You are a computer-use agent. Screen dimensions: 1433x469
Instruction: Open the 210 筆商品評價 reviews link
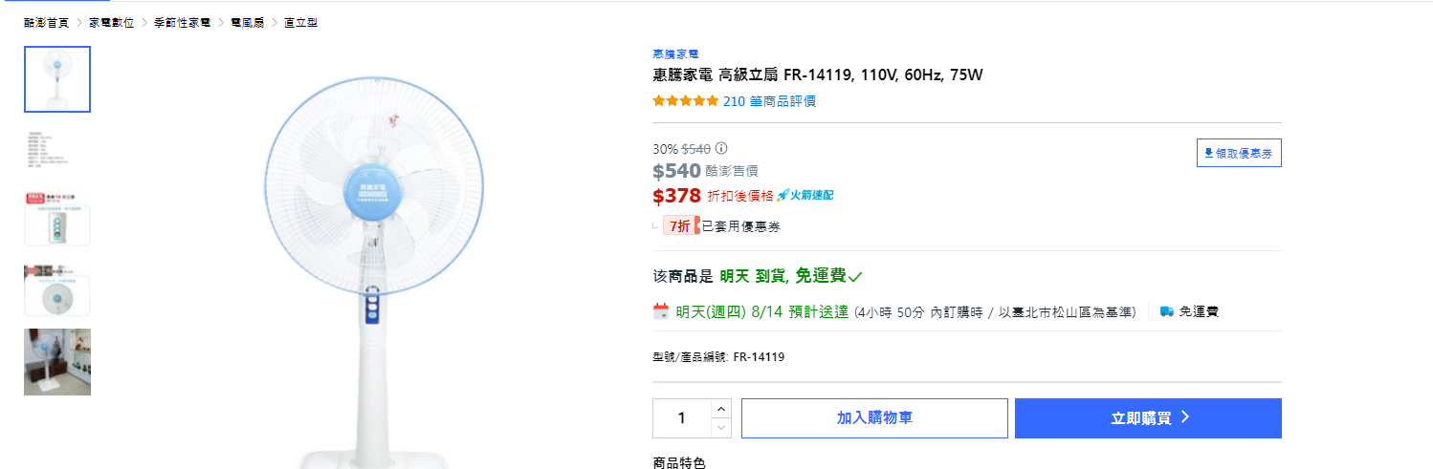(x=769, y=101)
